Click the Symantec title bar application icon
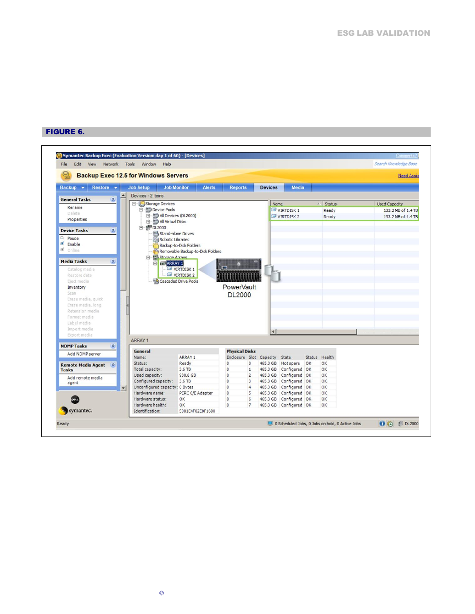 59,156
